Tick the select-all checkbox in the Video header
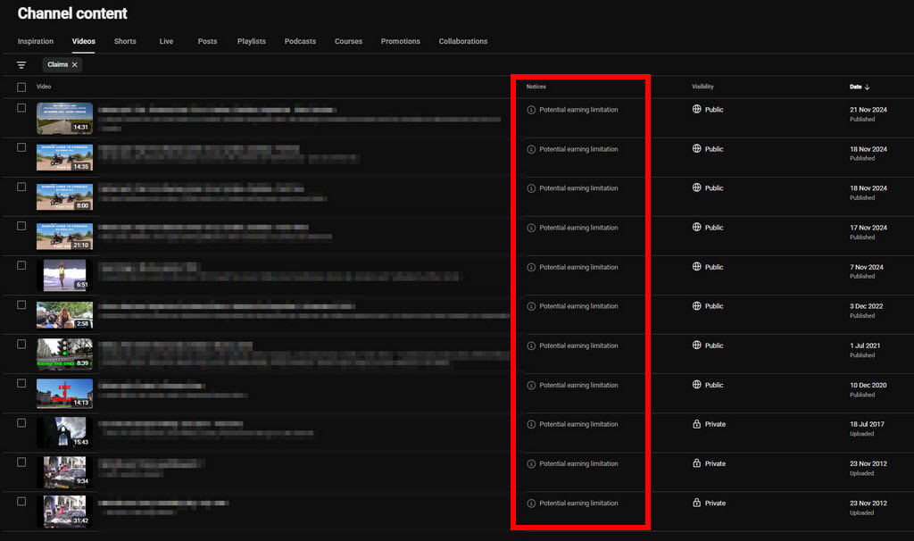Viewport: 914px width, 541px height. coord(21,87)
